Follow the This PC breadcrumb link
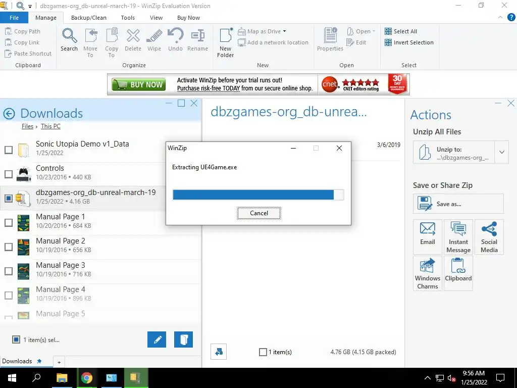The image size is (517, 388). click(x=50, y=126)
